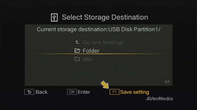The width and height of the screenshot is (197, 110).
Task: Click the open folder icon next to Folder
Action: [x=77, y=50]
